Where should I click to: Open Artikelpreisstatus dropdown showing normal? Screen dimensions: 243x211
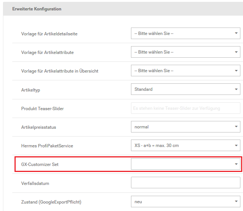(185, 127)
